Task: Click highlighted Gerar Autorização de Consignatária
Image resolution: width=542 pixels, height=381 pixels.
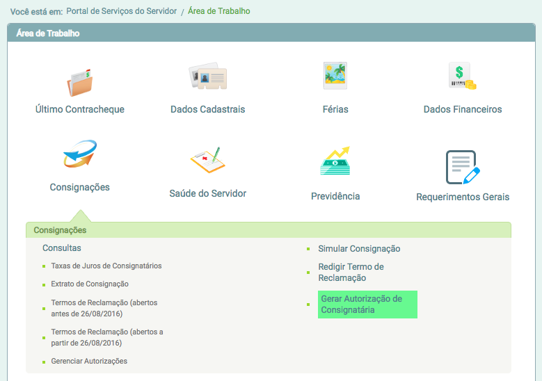Action: pyautogui.click(x=367, y=305)
